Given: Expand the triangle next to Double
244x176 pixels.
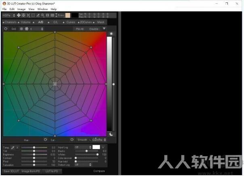Looking at the screenshot, I should [x=104, y=29].
